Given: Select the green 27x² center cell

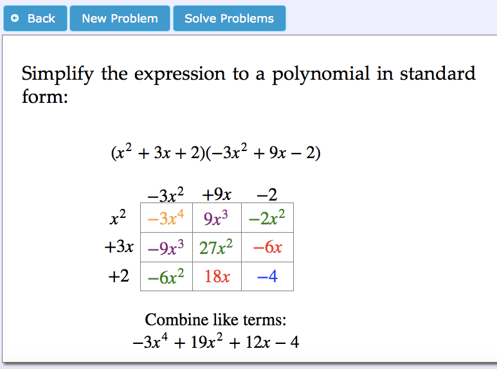Looking at the screenshot, I should click(217, 248).
